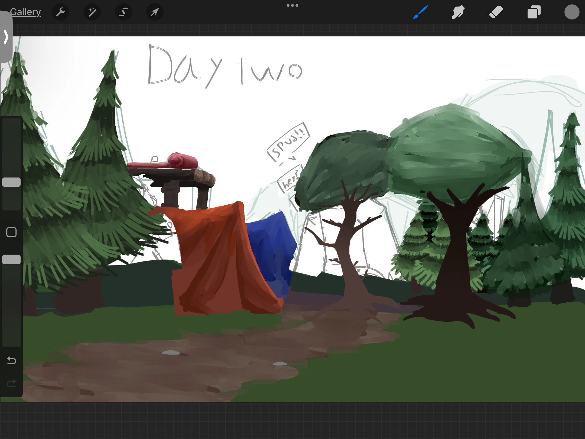Select the Smudge tool
The image size is (585, 439).
click(x=458, y=12)
